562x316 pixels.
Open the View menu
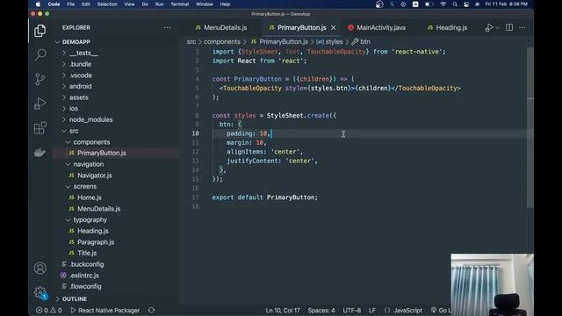click(x=129, y=4)
